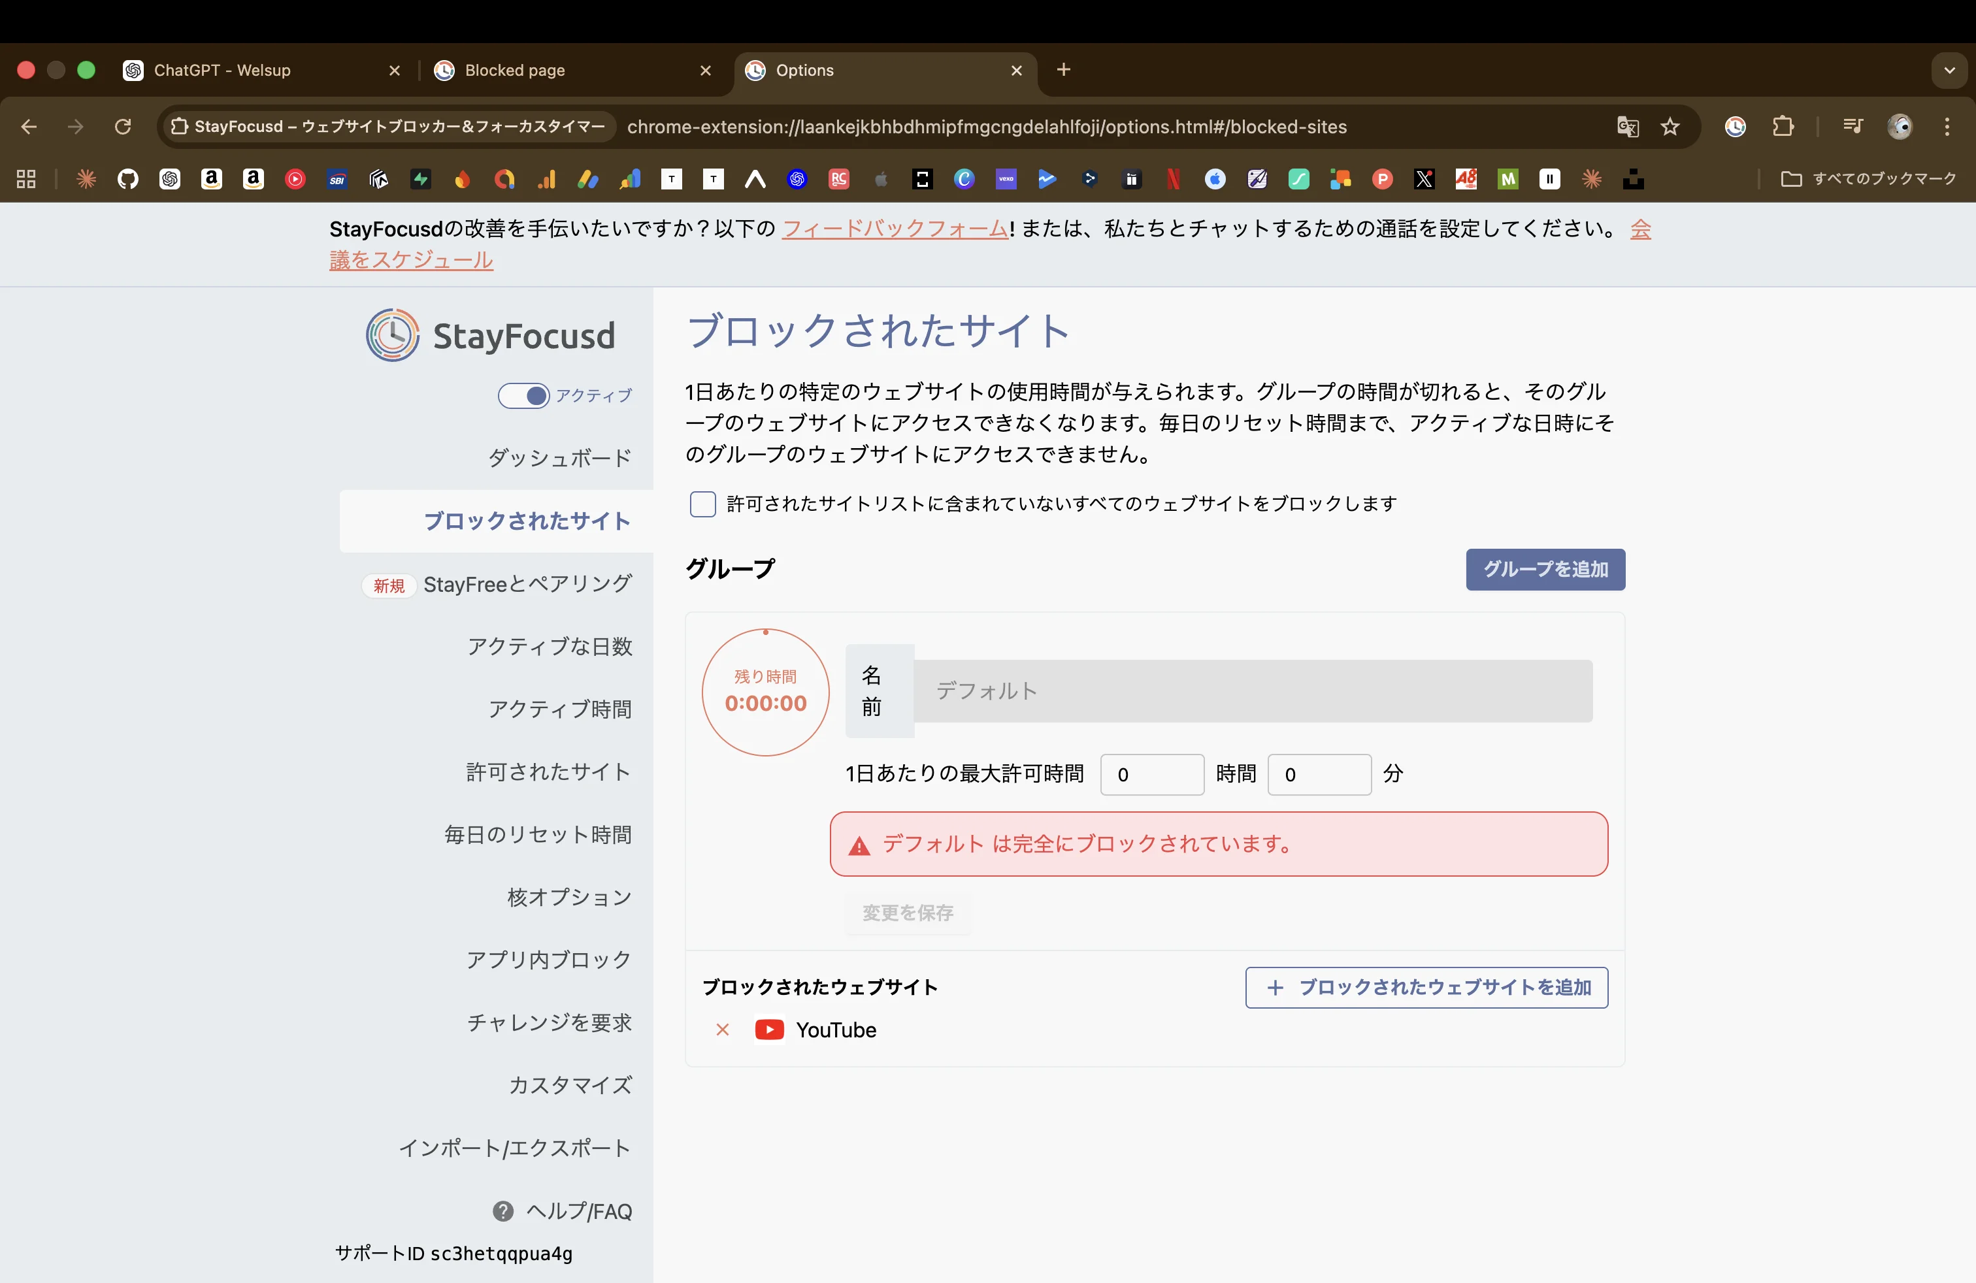Select ダッシュボード in the sidebar
1976x1283 pixels.
[559, 457]
